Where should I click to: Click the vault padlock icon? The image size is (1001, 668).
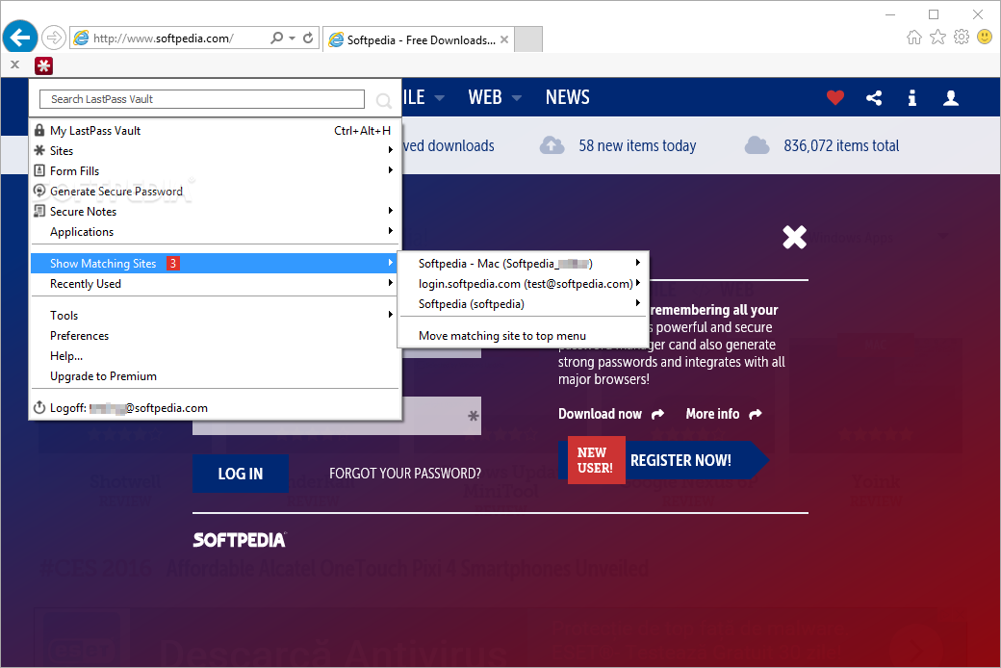pyautogui.click(x=39, y=130)
